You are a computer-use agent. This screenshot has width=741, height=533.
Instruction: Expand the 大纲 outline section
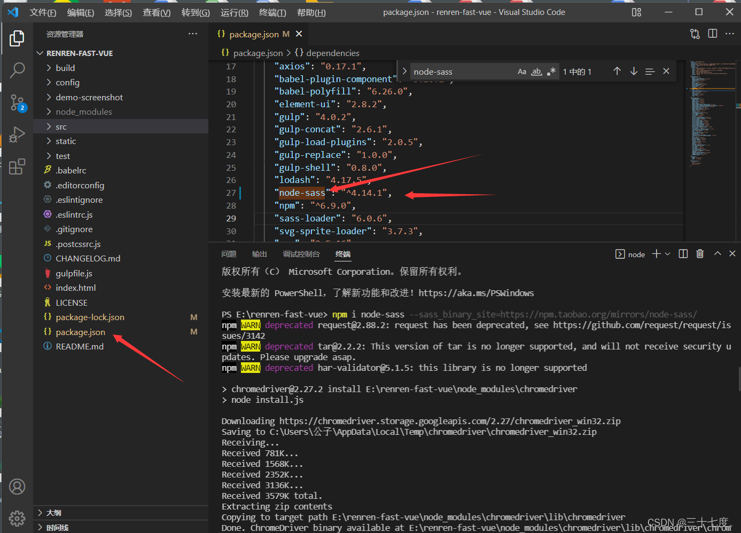(x=121, y=513)
